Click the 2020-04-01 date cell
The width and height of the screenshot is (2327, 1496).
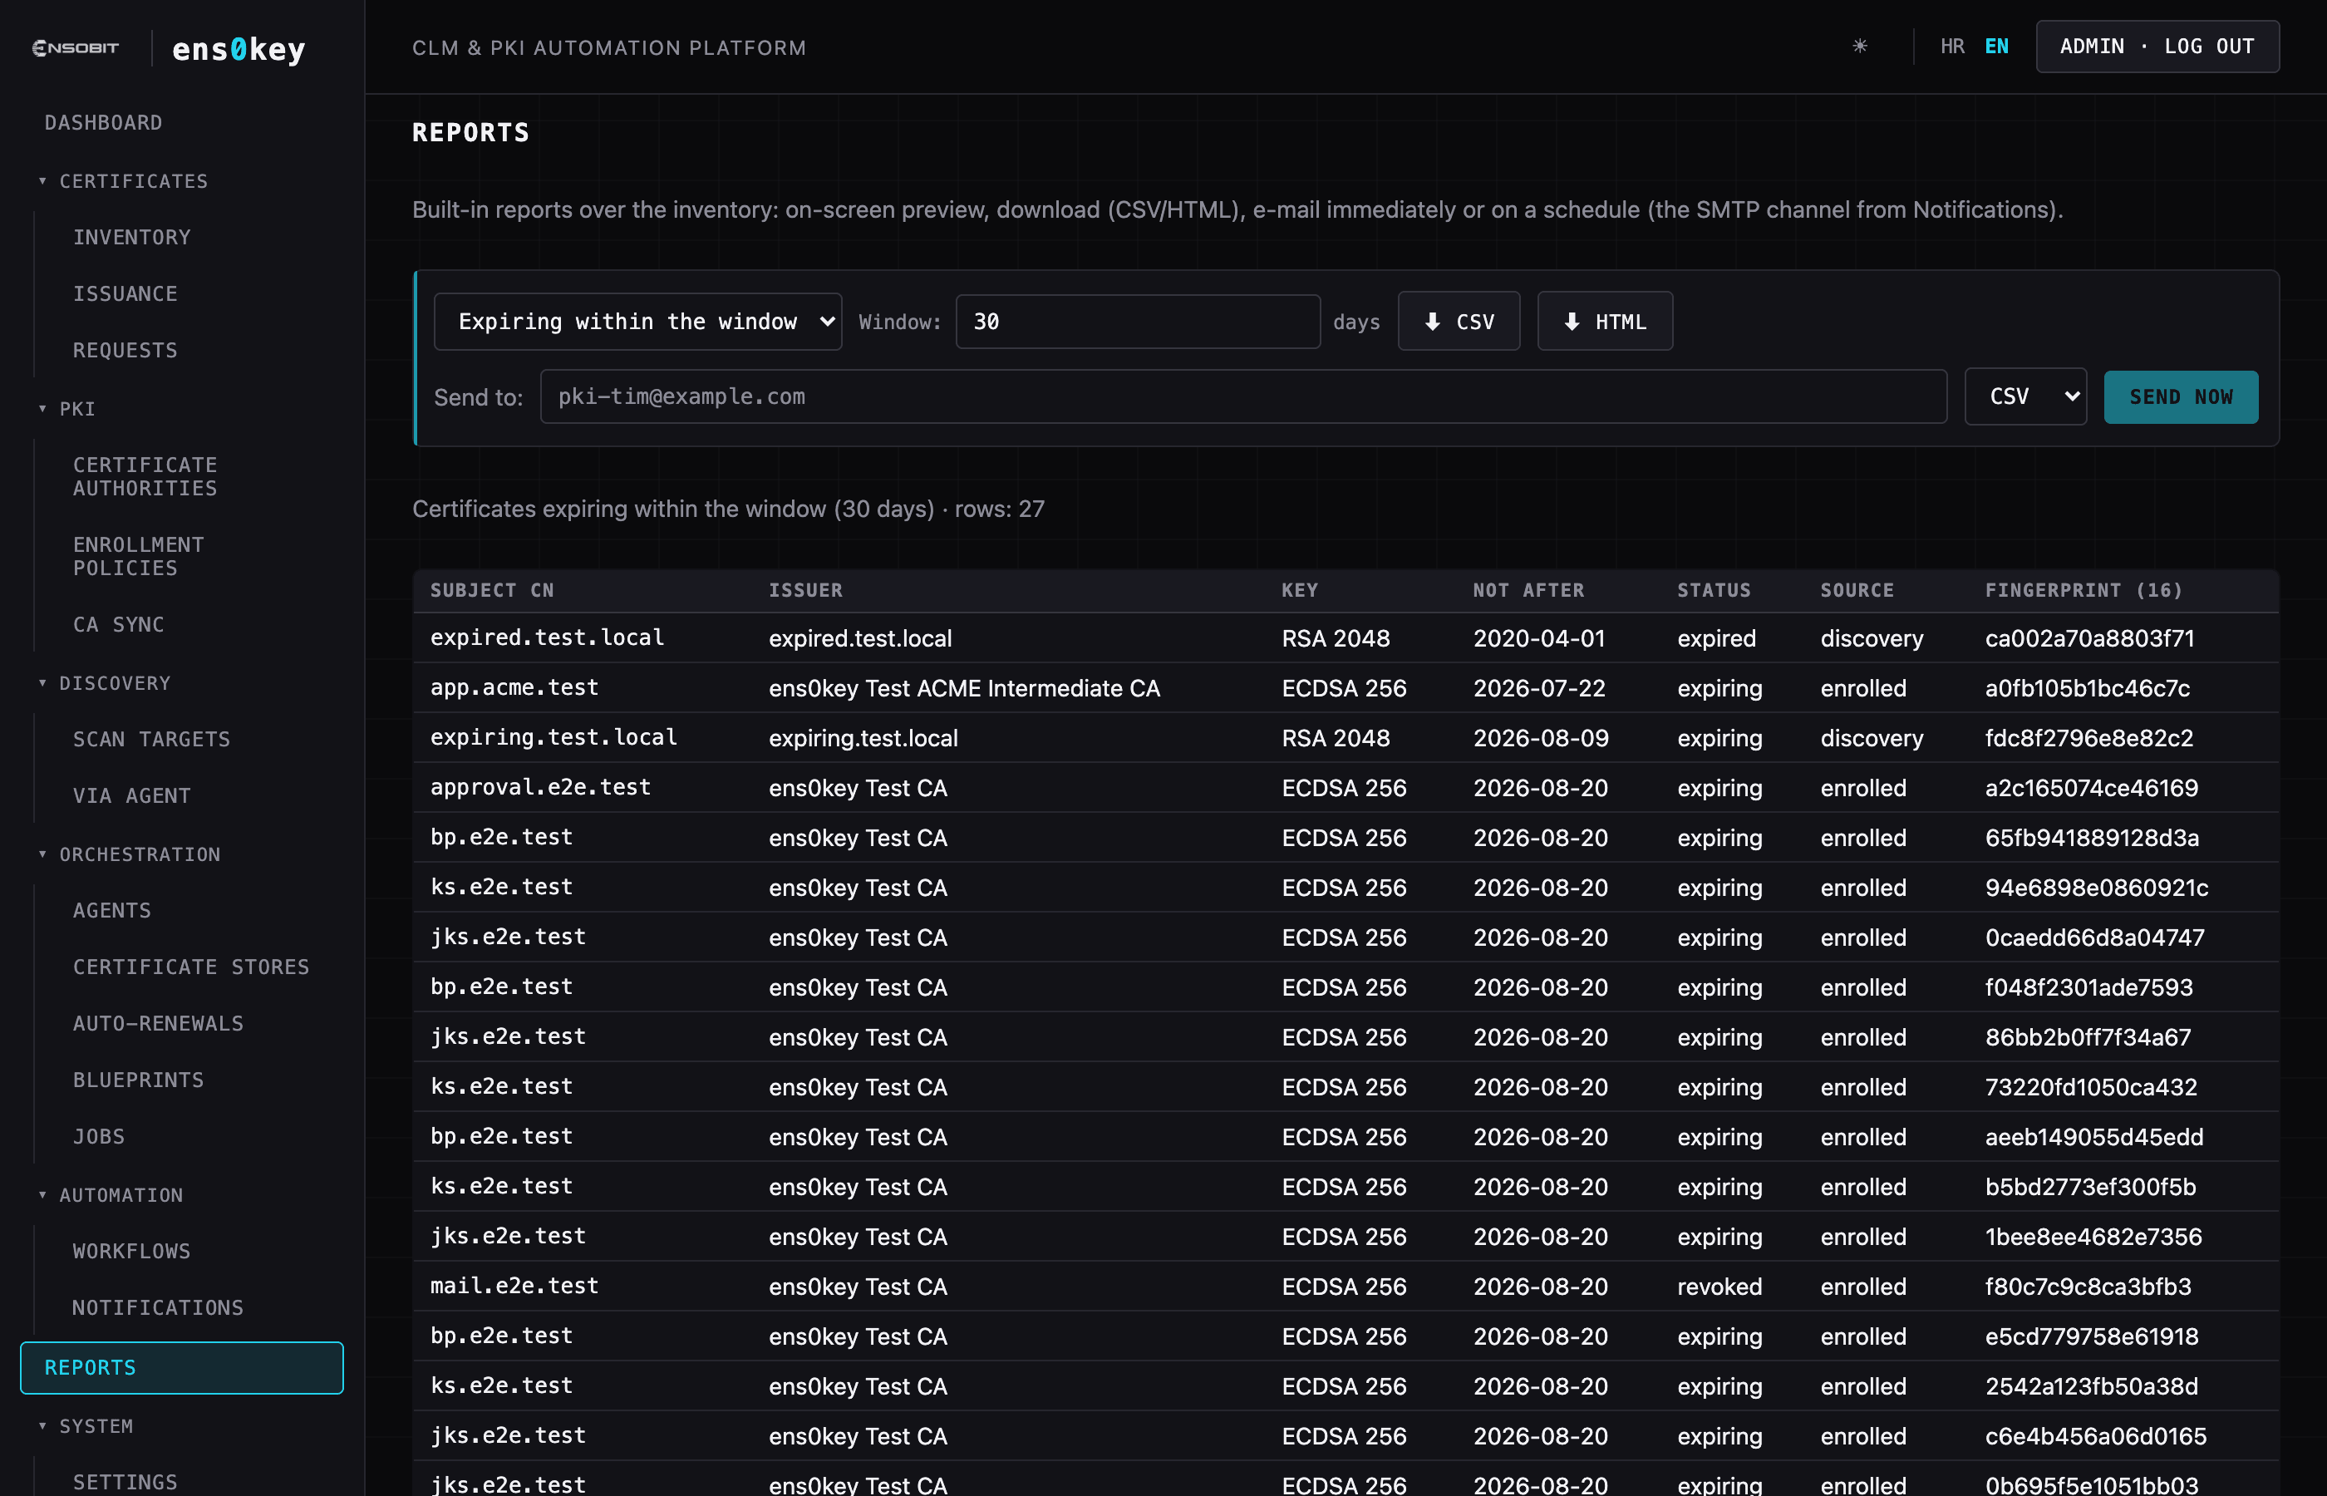point(1538,638)
